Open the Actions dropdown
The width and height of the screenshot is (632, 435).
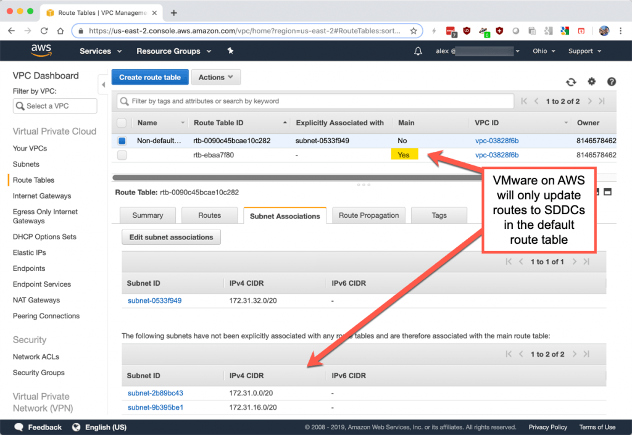215,77
